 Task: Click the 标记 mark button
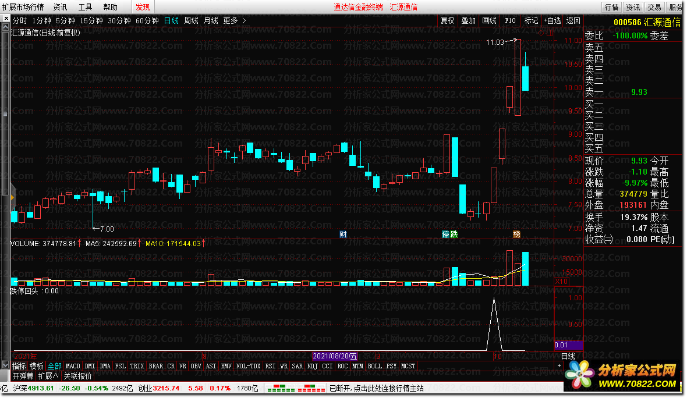coord(531,20)
